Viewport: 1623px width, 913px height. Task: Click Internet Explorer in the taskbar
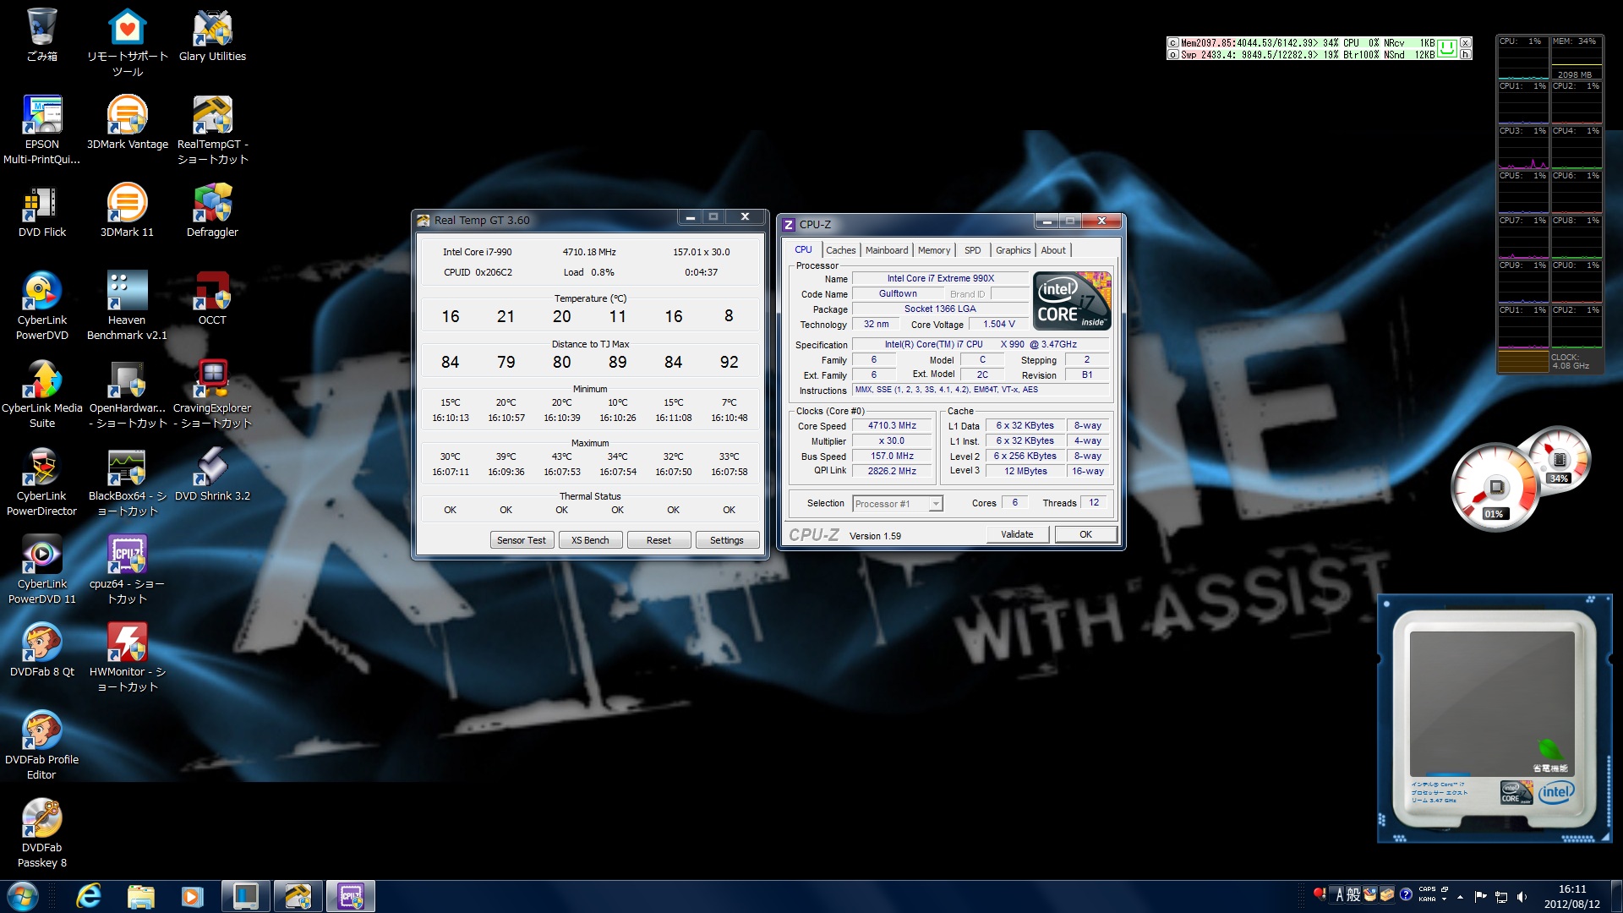pyautogui.click(x=89, y=896)
